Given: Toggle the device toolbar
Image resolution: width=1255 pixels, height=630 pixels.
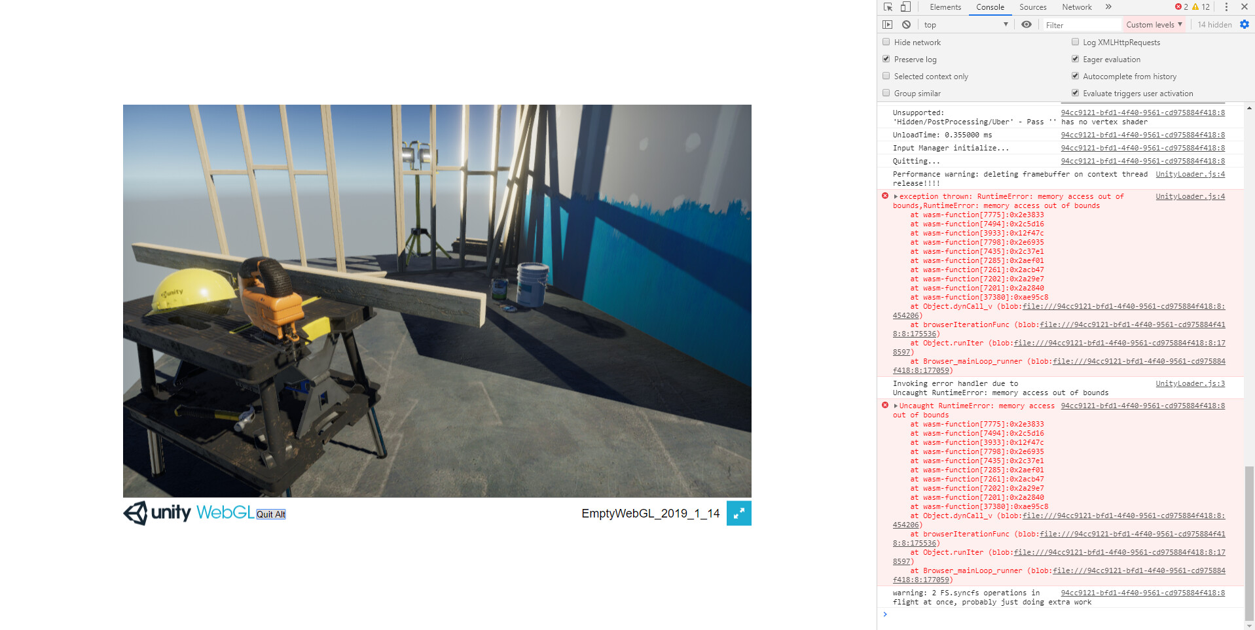Looking at the screenshot, I should pyautogui.click(x=905, y=7).
